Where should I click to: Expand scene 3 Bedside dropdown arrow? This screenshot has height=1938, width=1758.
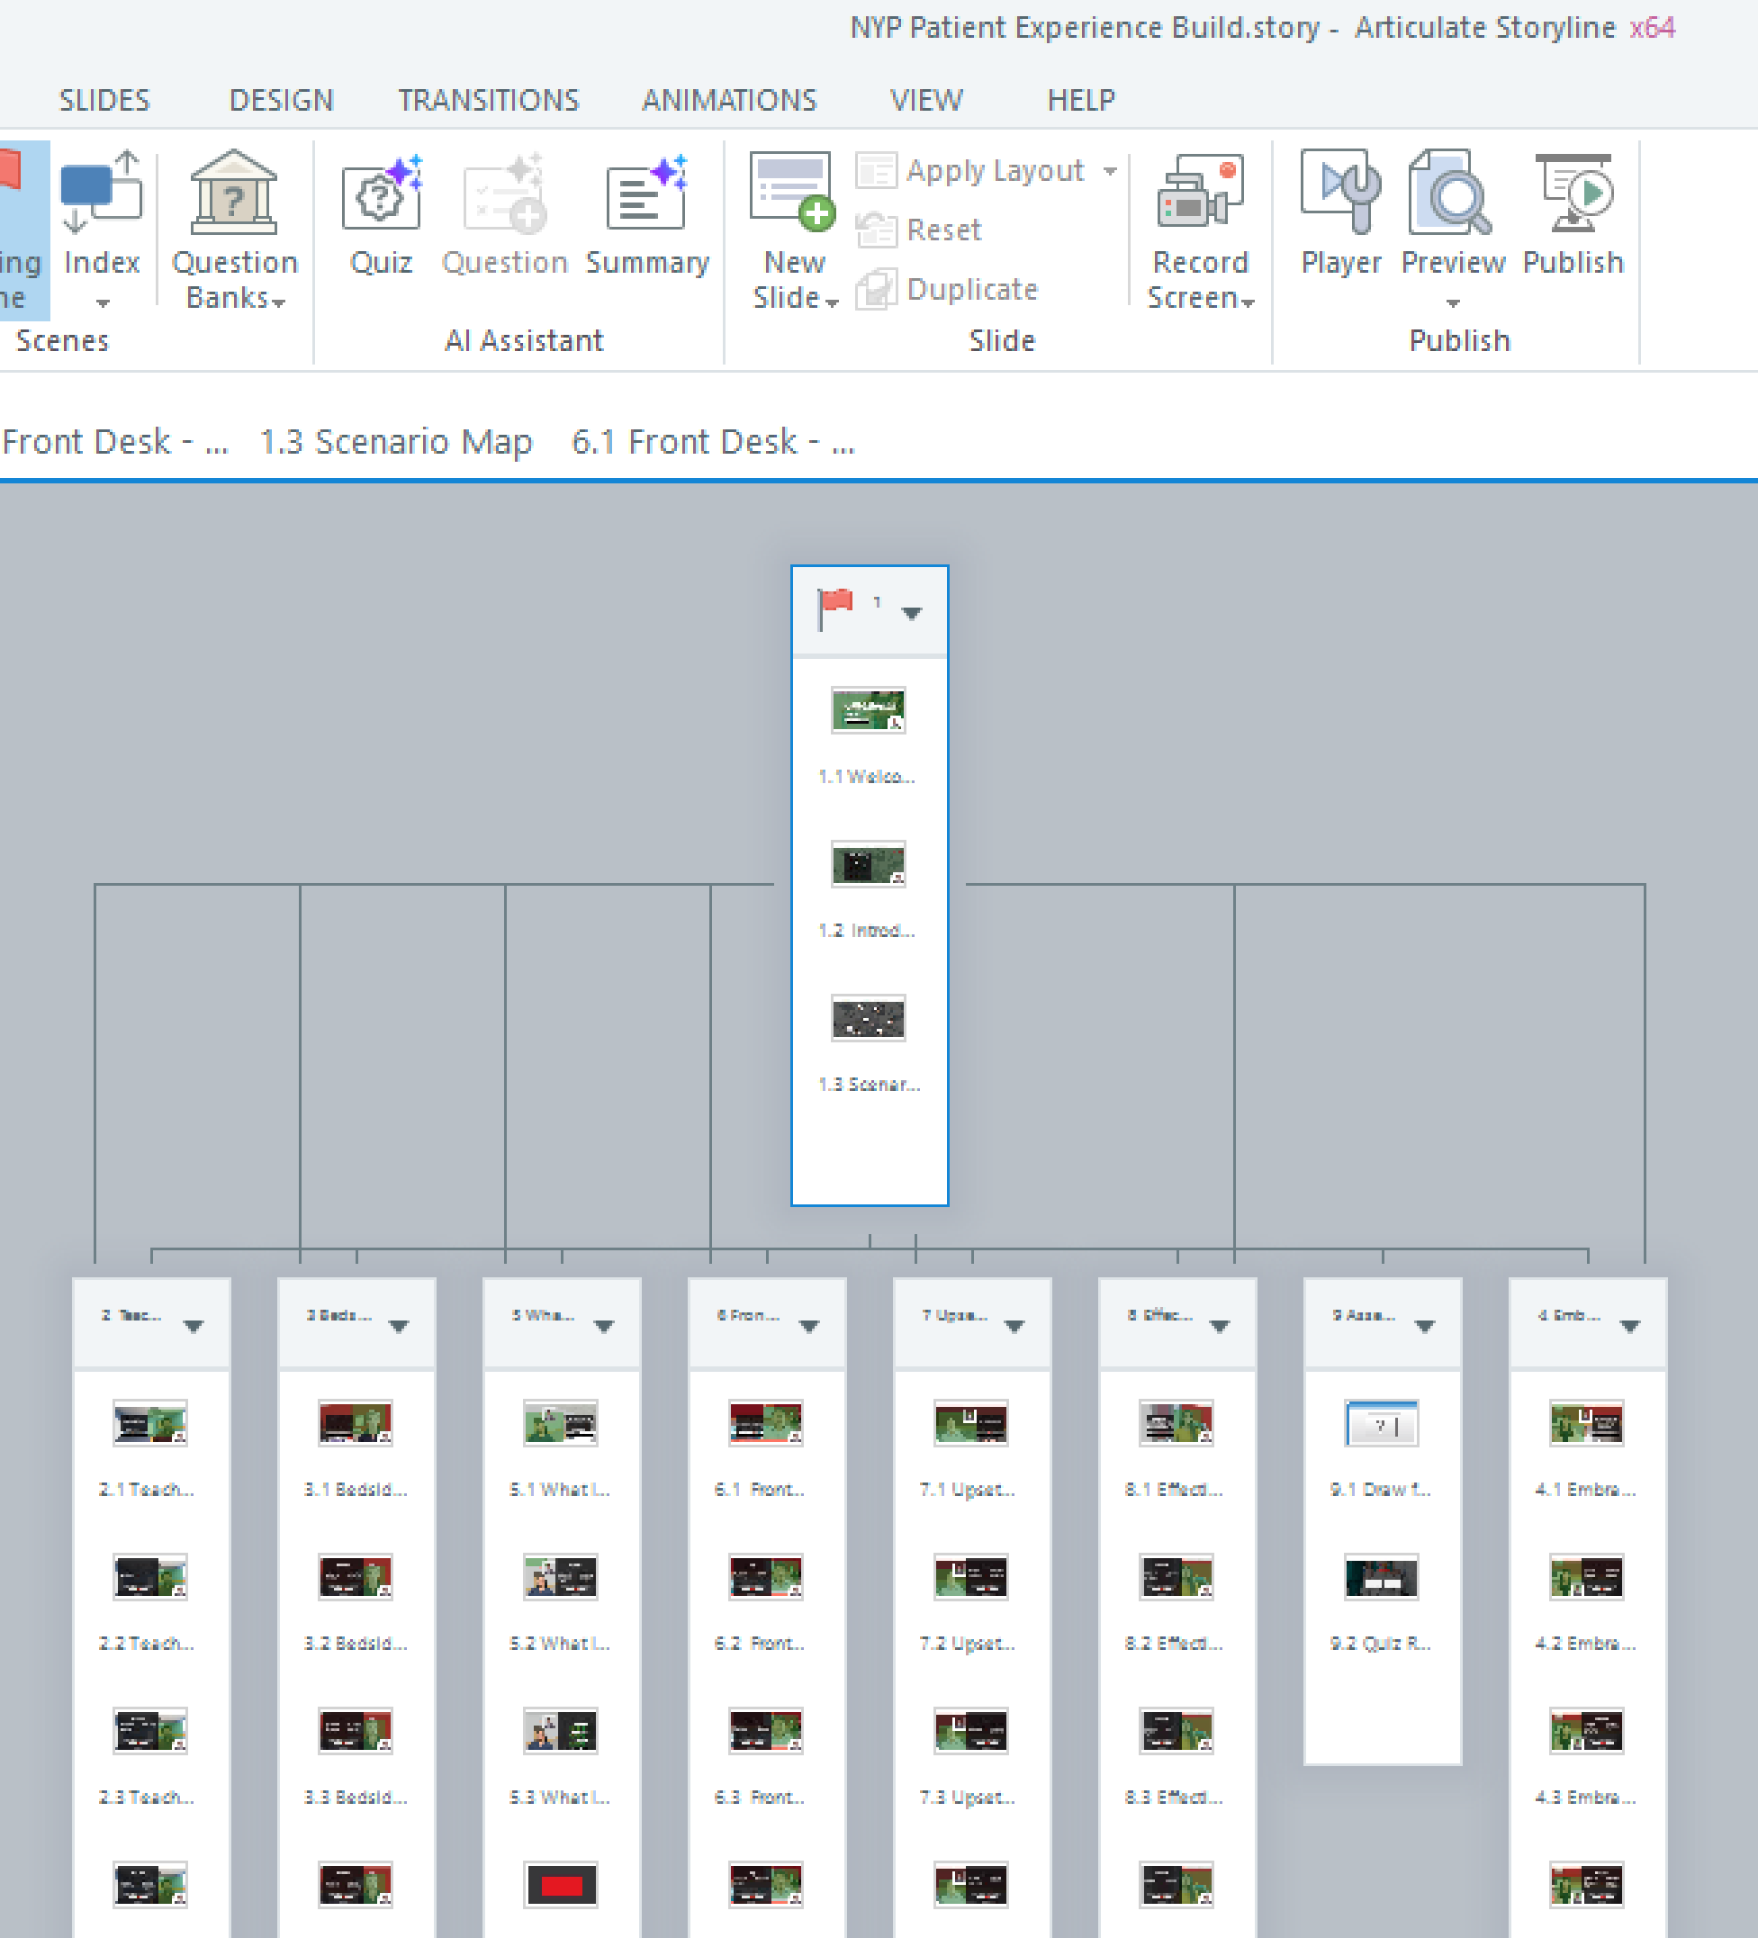pyautogui.click(x=399, y=1327)
